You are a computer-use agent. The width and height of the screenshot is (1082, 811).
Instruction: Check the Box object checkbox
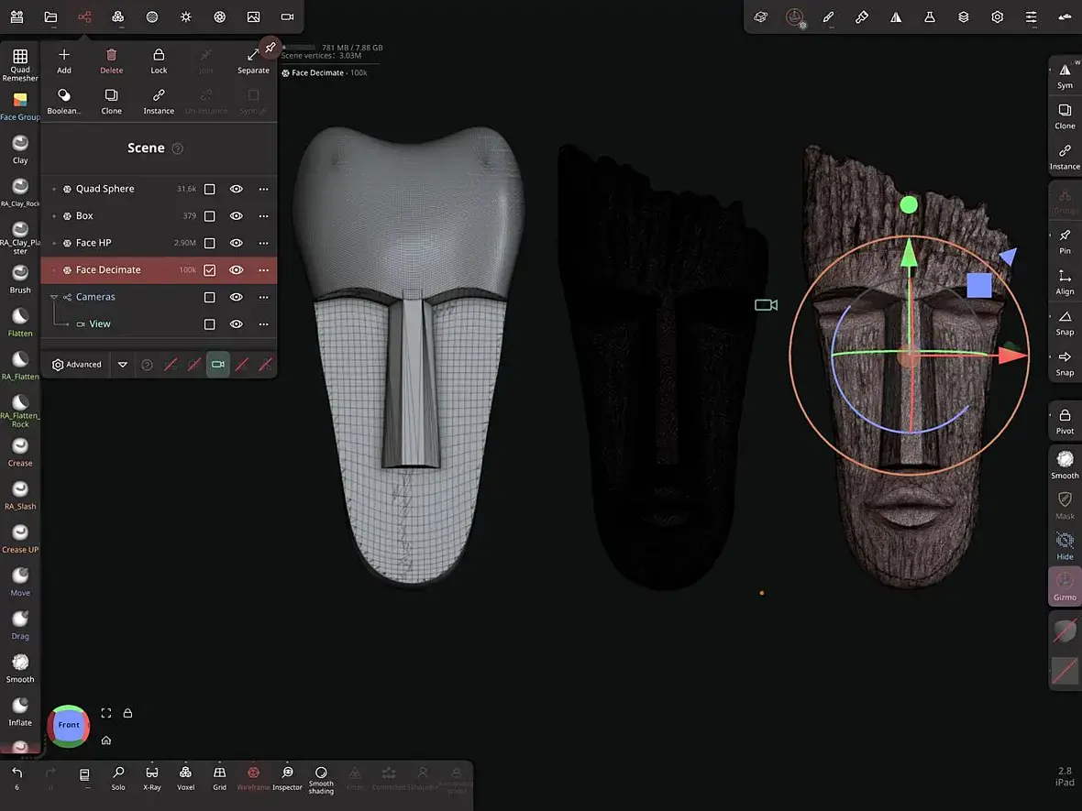point(209,216)
